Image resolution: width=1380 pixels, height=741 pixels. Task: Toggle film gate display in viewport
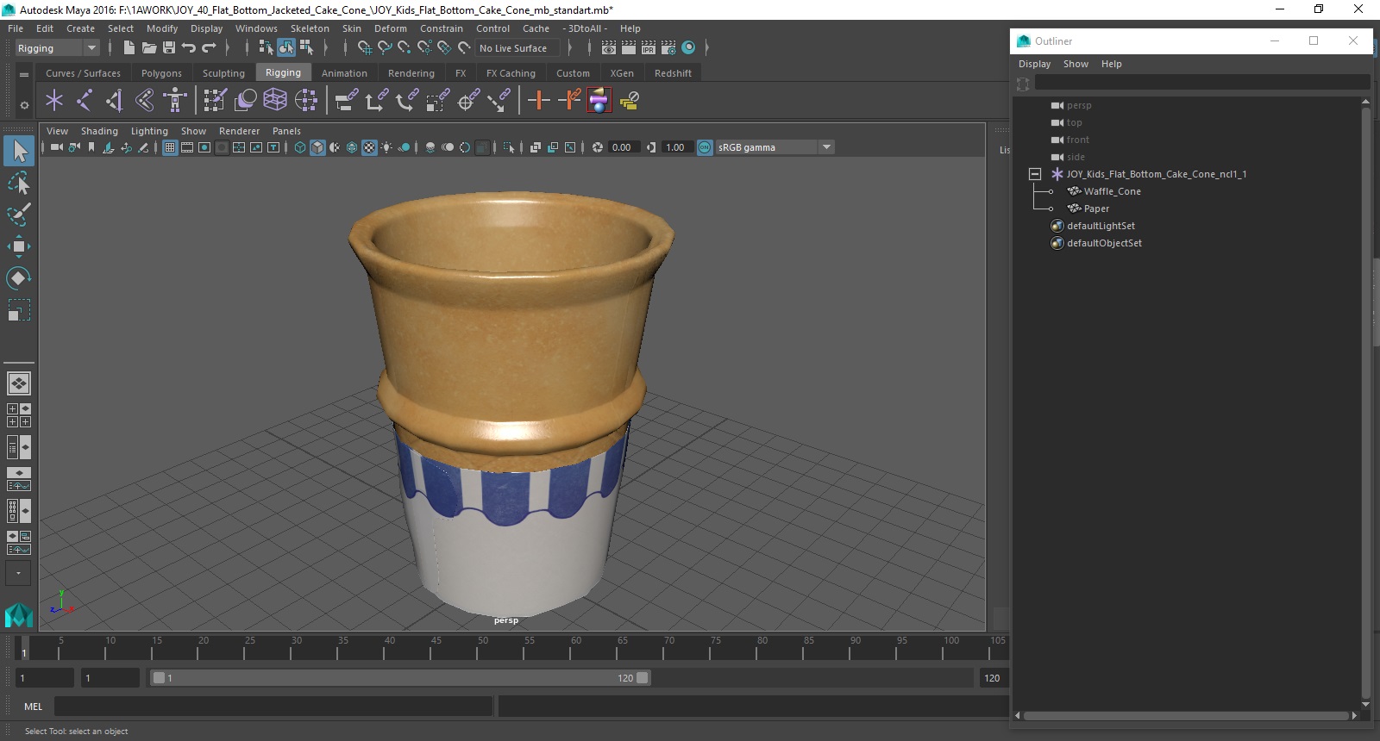coord(187,147)
